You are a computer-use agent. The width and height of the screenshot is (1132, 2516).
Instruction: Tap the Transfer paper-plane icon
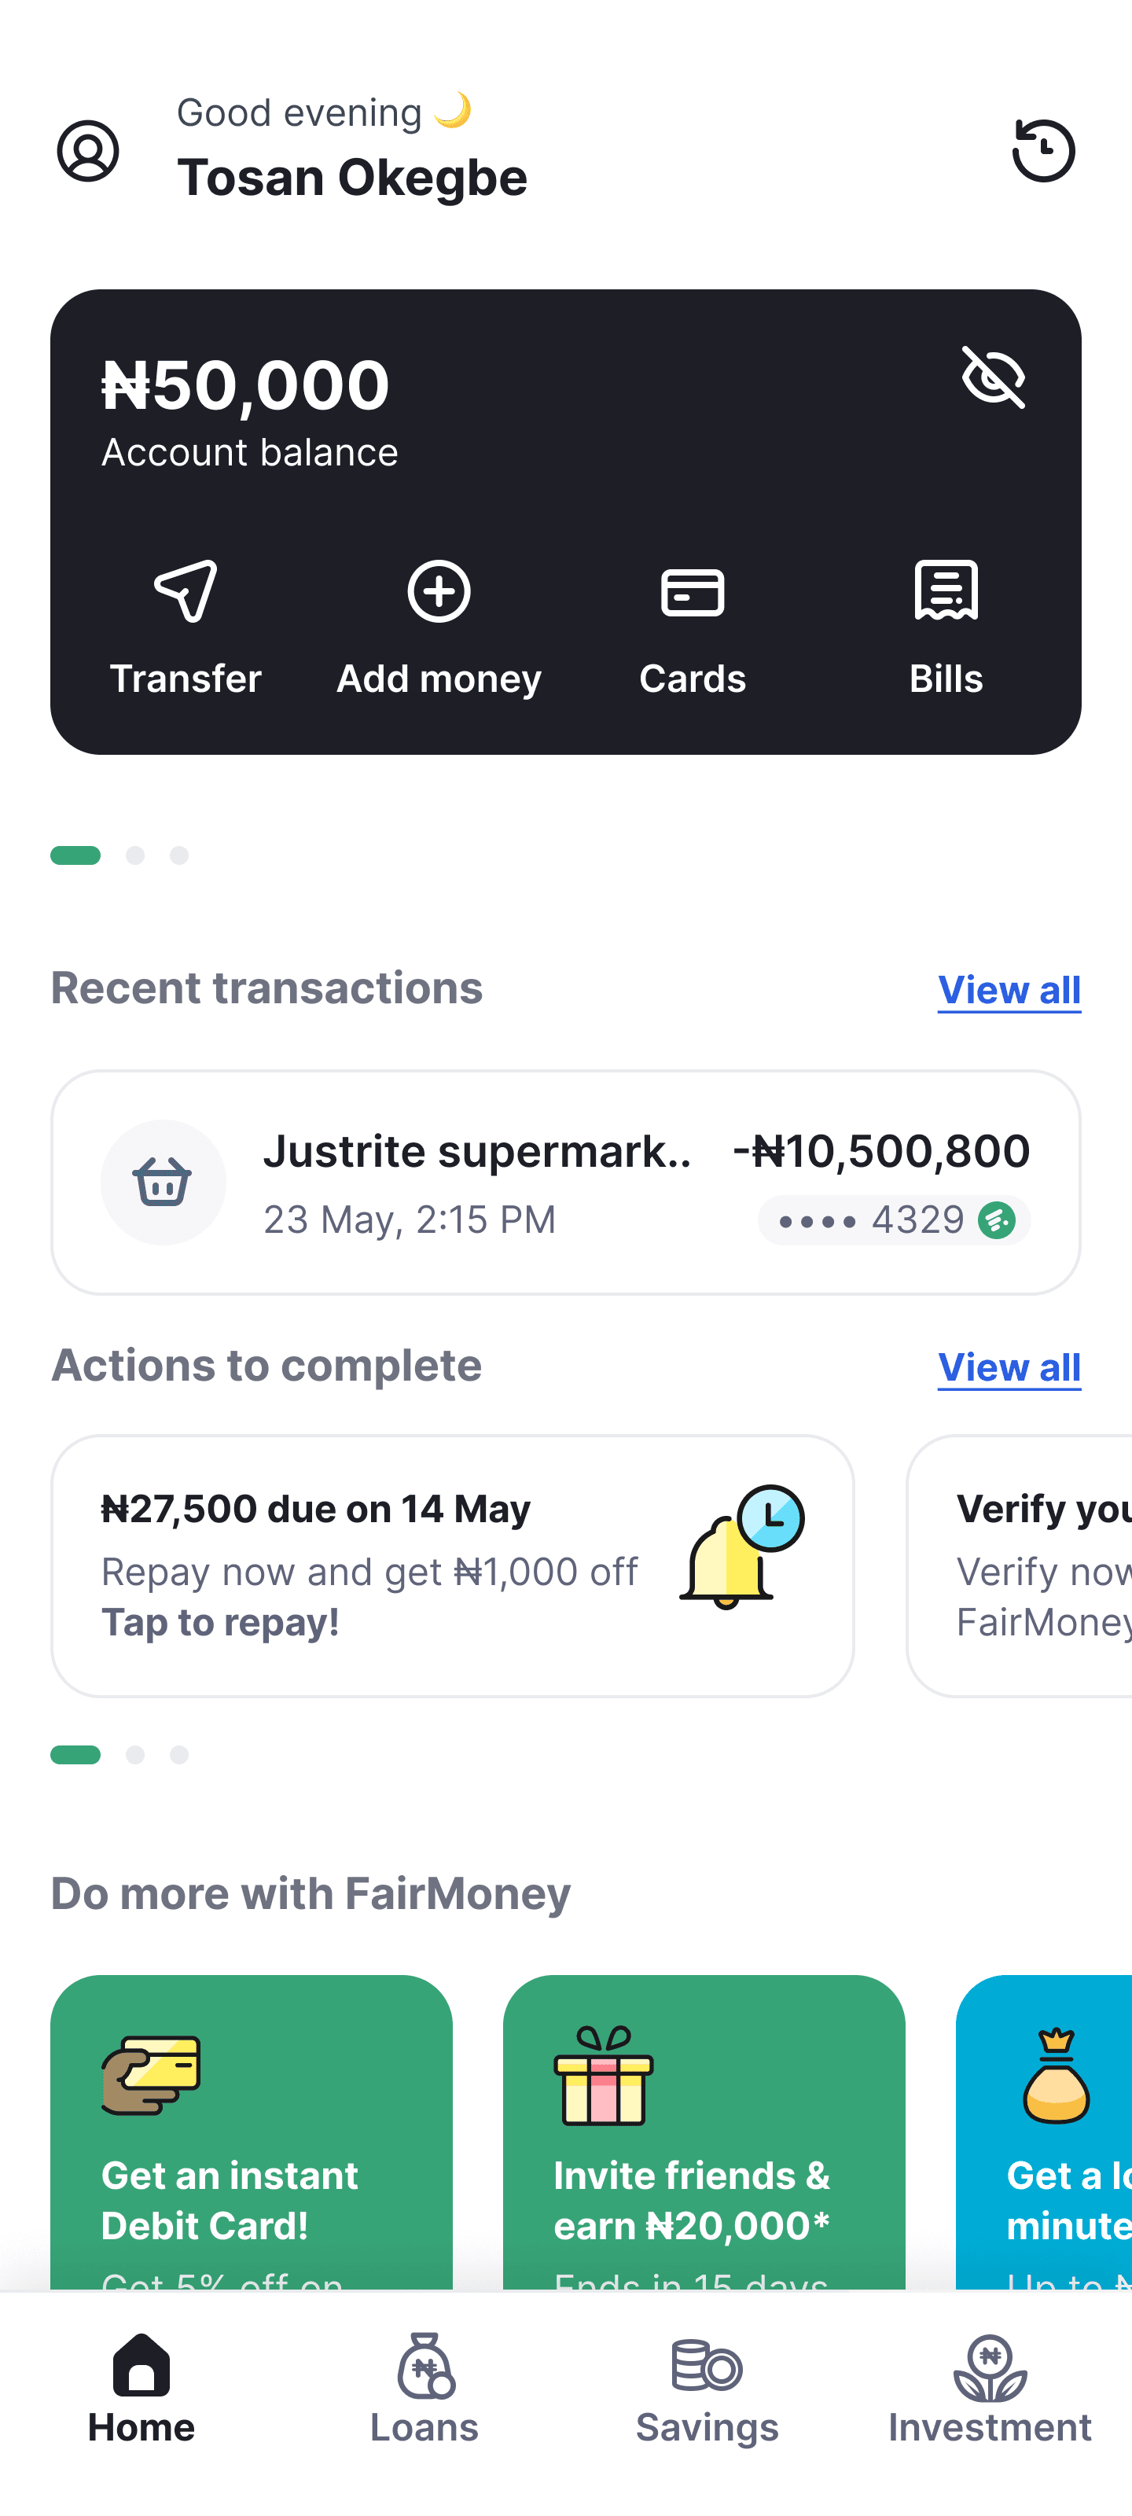click(186, 592)
